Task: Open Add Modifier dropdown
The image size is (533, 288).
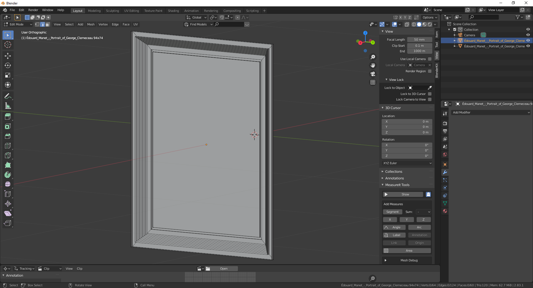Action: [x=491, y=112]
